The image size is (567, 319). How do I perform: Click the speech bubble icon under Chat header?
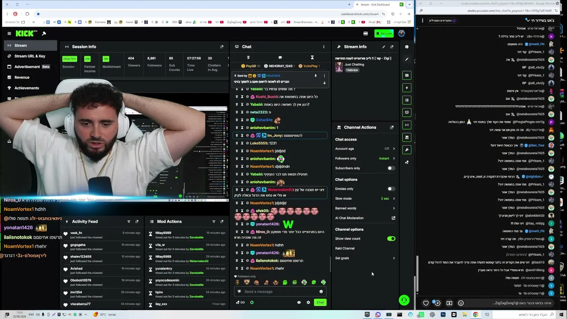tap(280, 58)
